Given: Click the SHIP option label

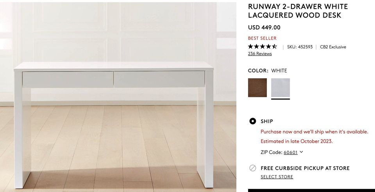Looking at the screenshot, I should pos(267,121).
